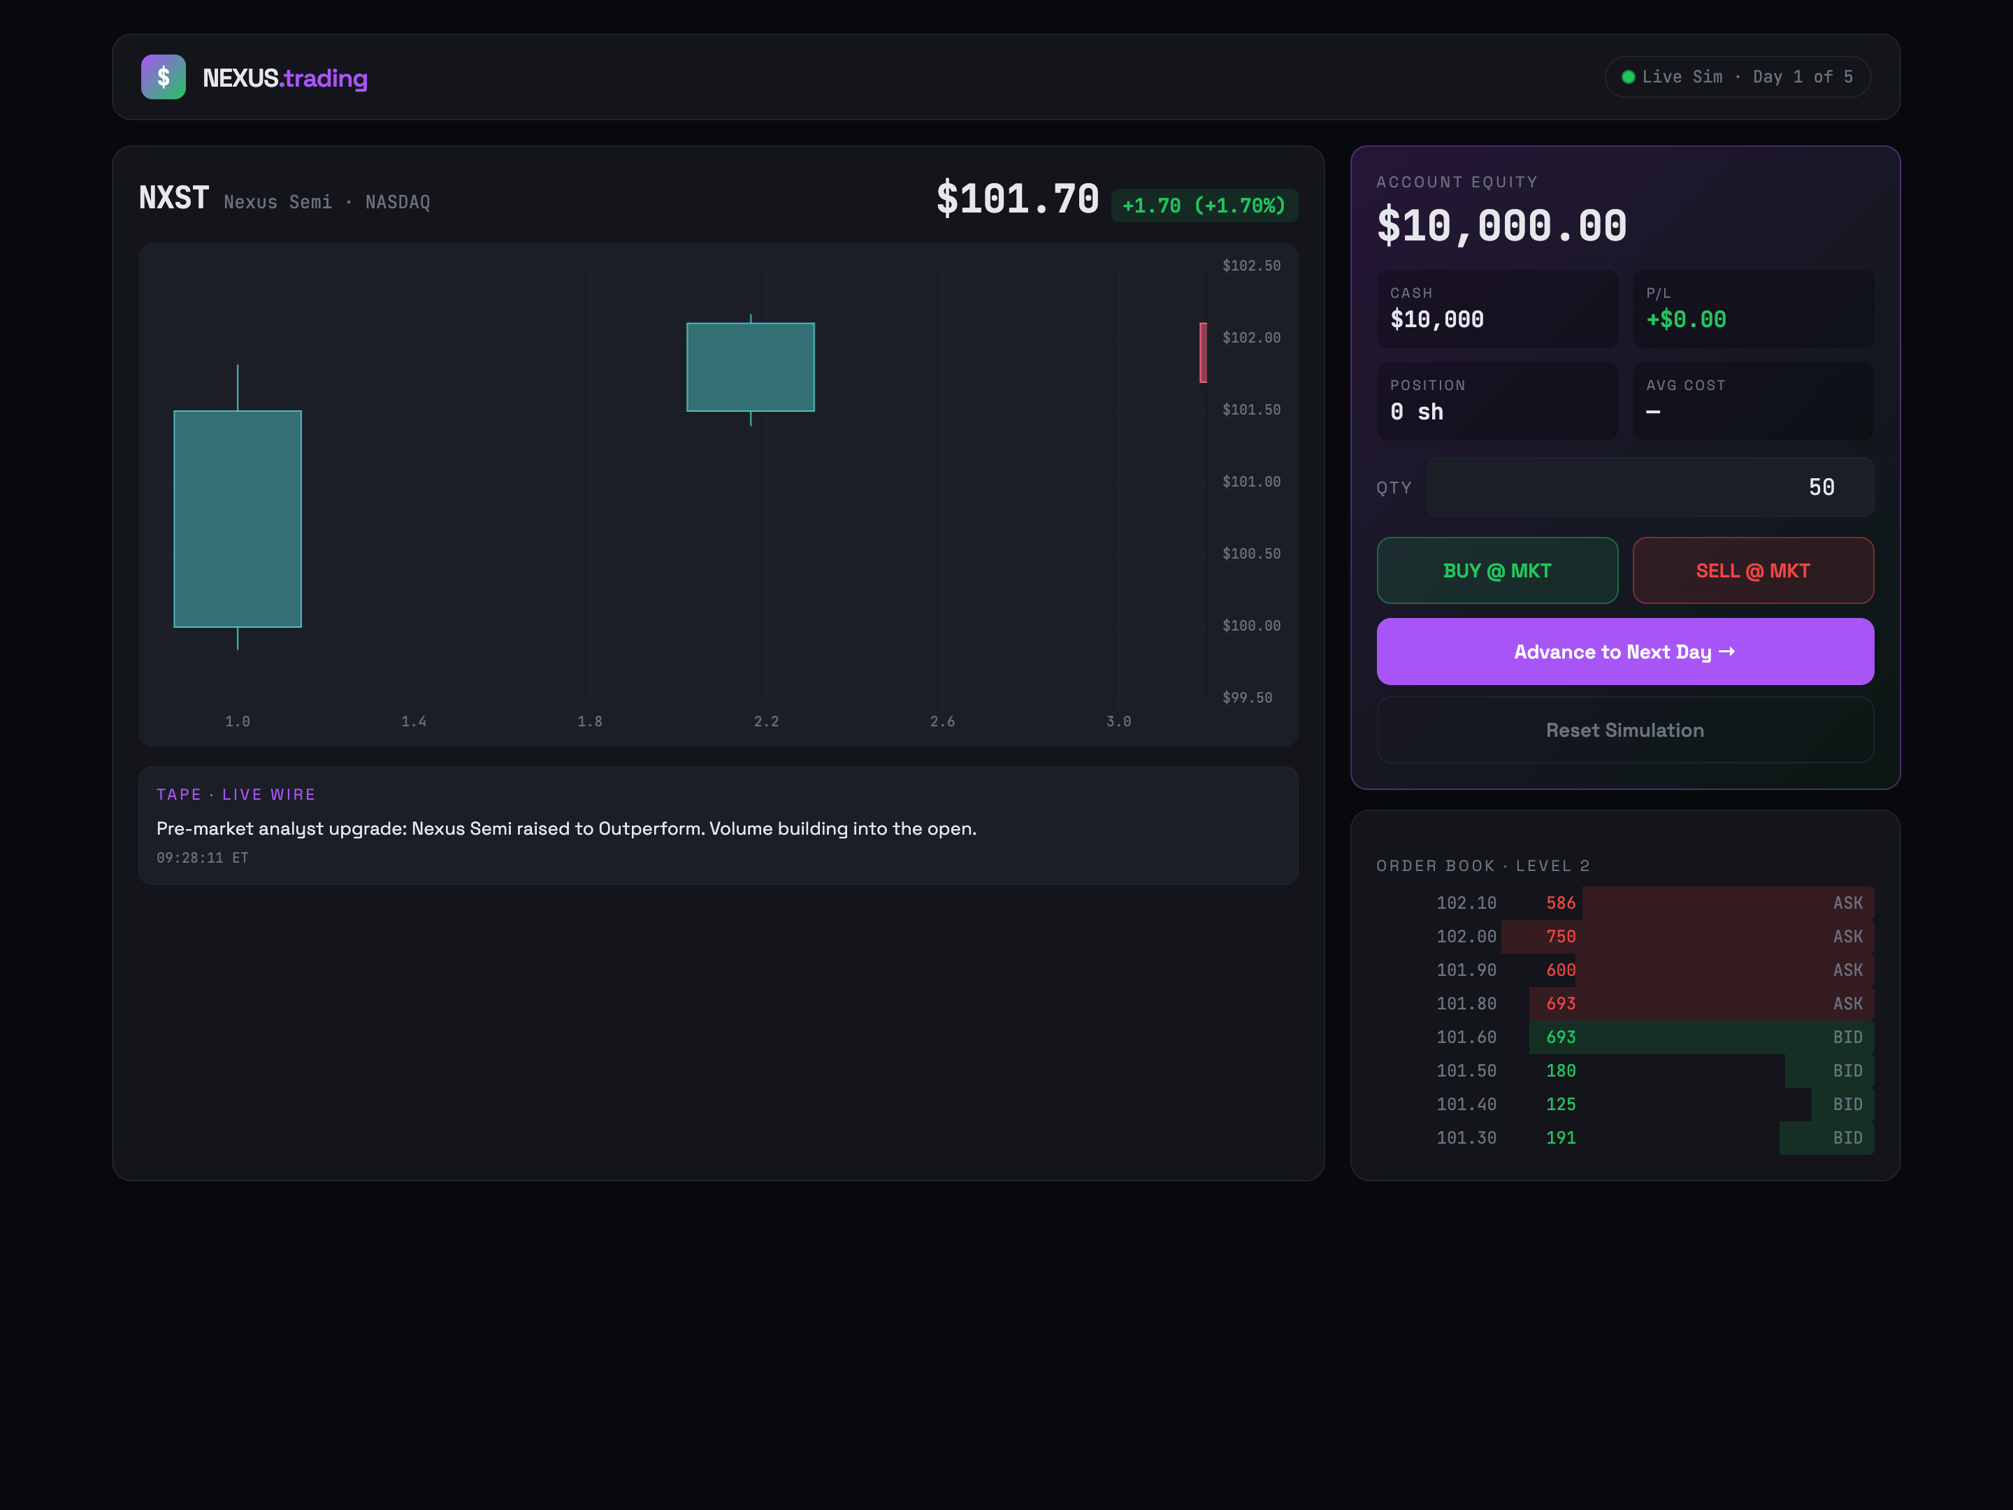Click the NEXUS.trading brand name
Viewport: 2013px width, 1510px height.
point(285,78)
